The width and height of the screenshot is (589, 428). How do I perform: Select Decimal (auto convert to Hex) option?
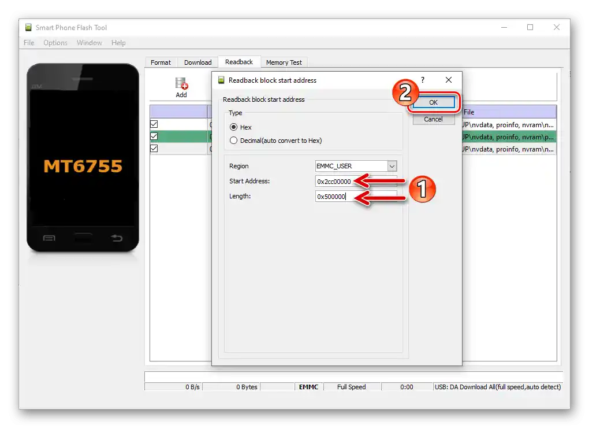coord(234,141)
